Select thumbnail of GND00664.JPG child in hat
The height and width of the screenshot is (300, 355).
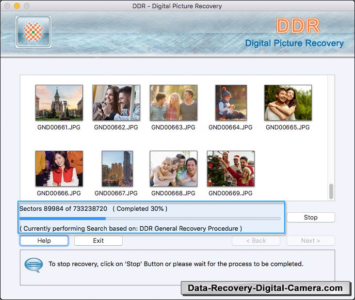click(x=231, y=103)
